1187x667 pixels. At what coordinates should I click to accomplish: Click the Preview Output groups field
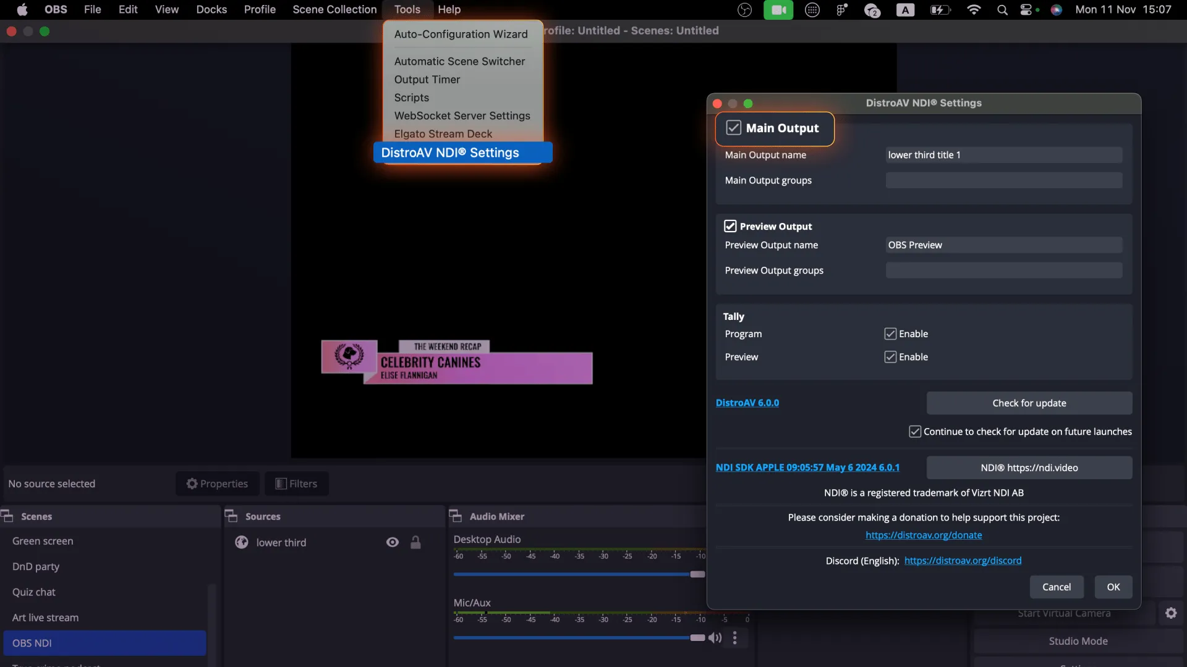coord(1003,271)
